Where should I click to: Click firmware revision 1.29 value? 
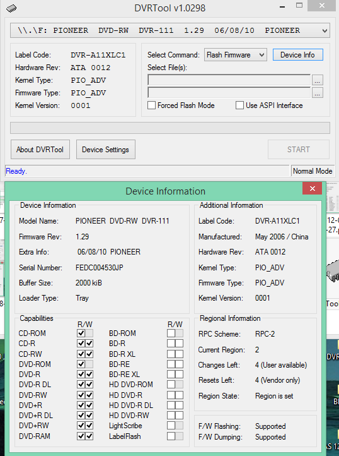(x=82, y=237)
